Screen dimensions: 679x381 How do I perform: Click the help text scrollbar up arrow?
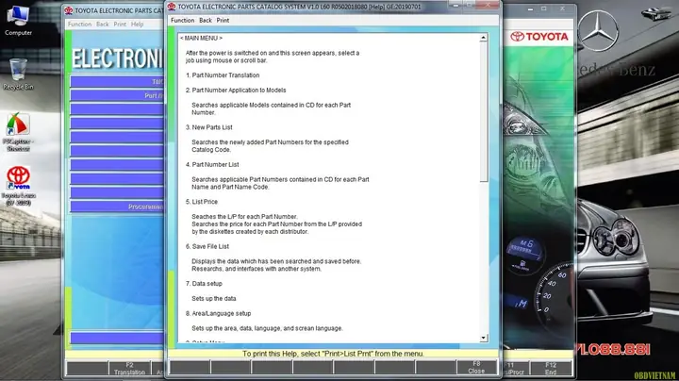click(483, 38)
